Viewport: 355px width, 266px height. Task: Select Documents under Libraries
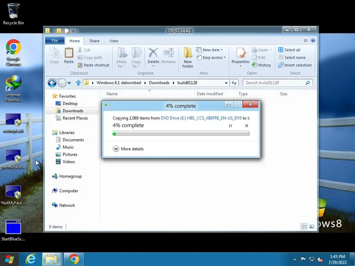[x=73, y=140]
